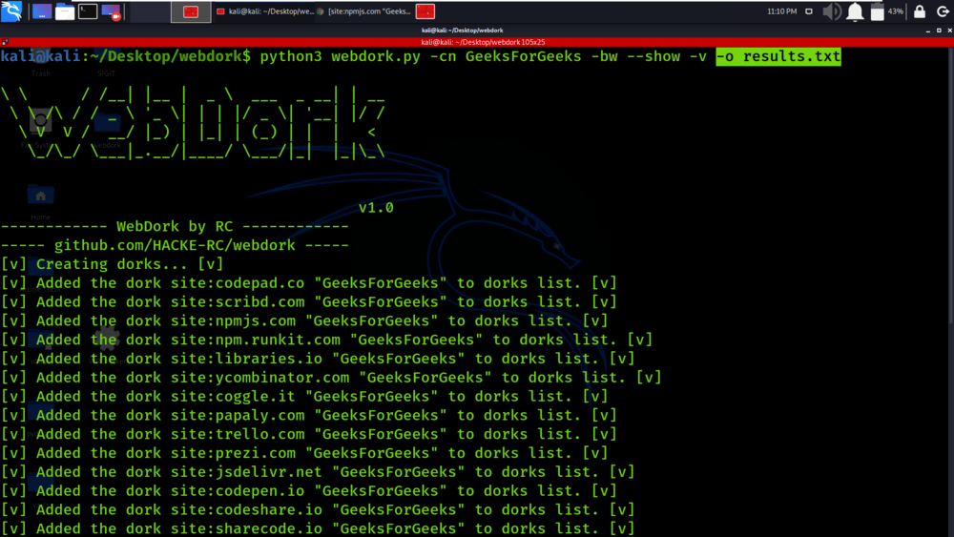This screenshot has width=954, height=537.
Task: Open the 11:10 PM clock
Action: (782, 11)
